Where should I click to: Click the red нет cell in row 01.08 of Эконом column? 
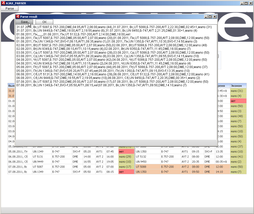tap(238, 101)
